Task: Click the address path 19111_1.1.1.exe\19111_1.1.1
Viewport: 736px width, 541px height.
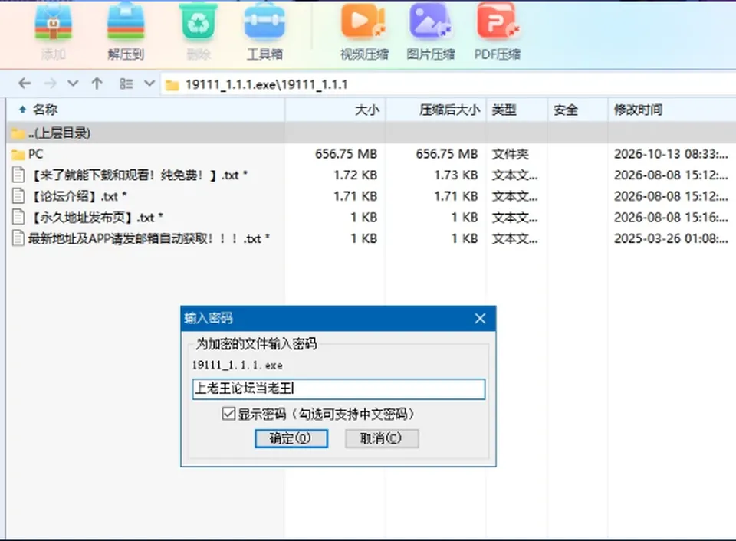Action: click(266, 84)
